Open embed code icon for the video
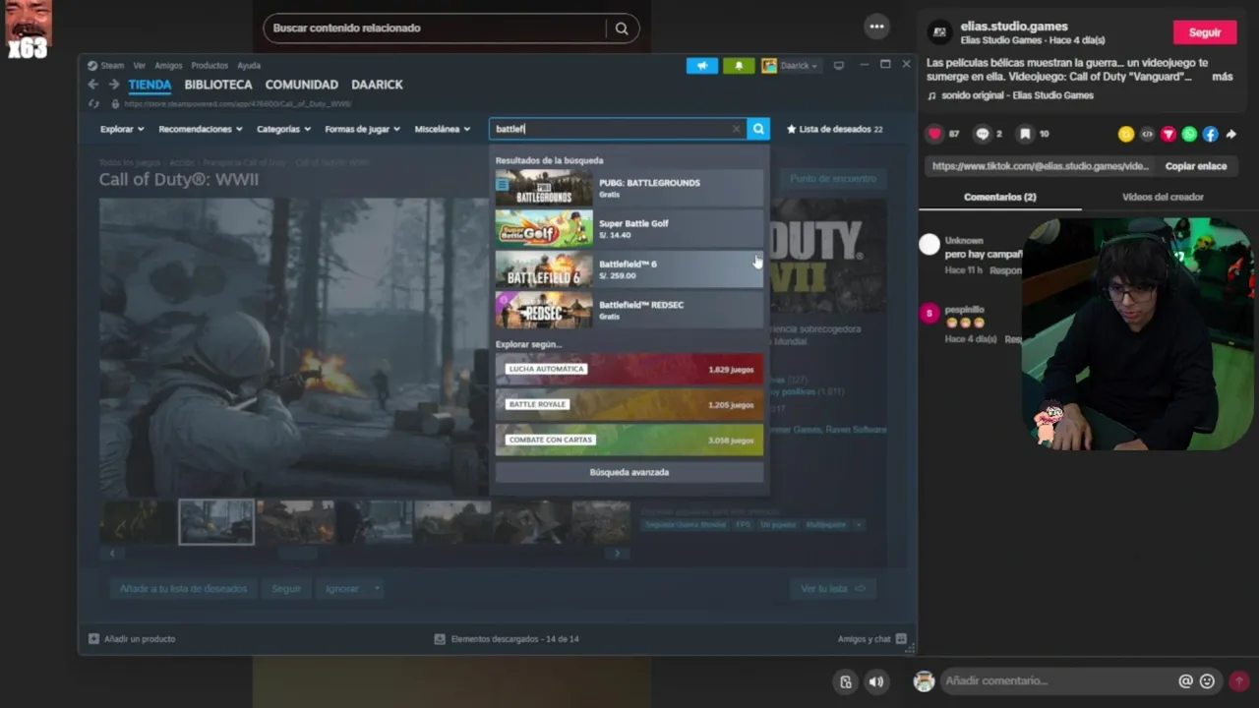Viewport: 1259px width, 708px height. pos(1147,134)
